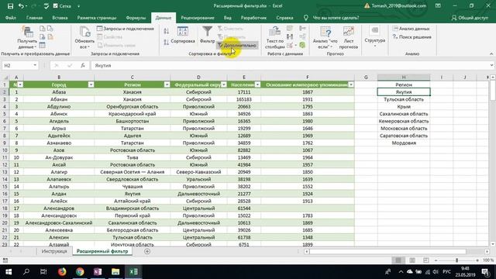
Task: Select the Расширенный фильтр sheet tab
Action: [x=102, y=251]
